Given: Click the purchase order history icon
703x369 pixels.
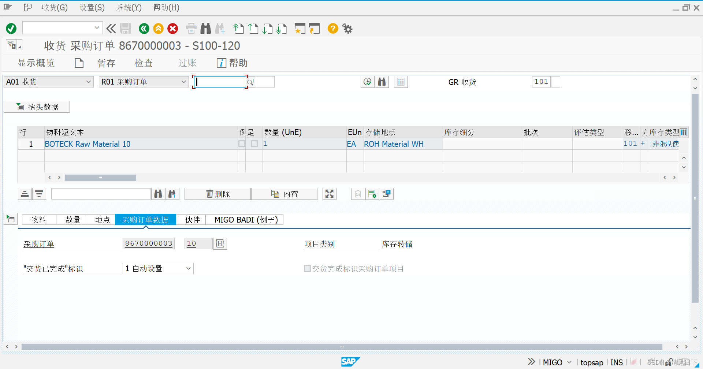Looking at the screenshot, I should [220, 243].
